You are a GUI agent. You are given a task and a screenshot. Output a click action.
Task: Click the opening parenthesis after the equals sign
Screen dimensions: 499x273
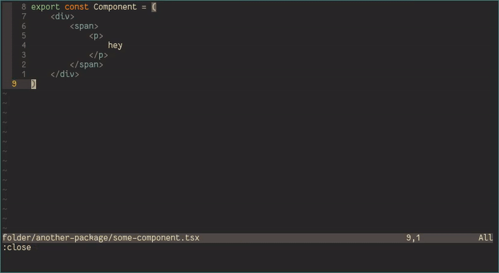pyautogui.click(x=154, y=7)
